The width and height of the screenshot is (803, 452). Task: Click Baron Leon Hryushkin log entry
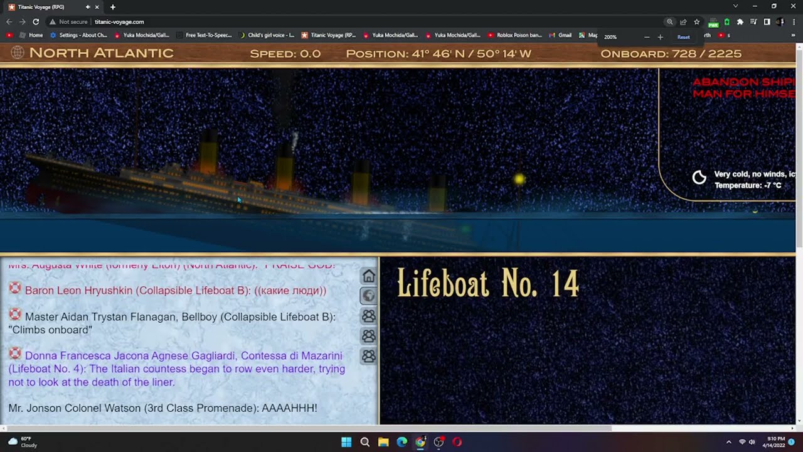[176, 291]
